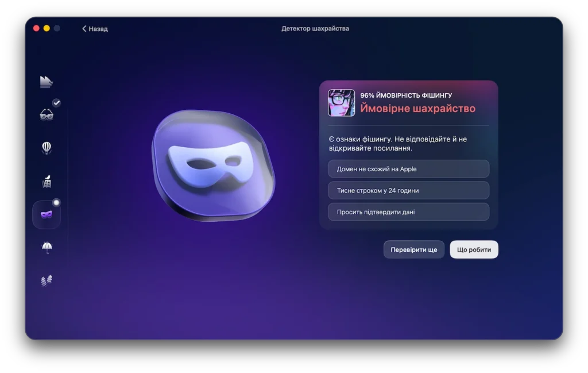
Task: Open the leaves sidebar module icon
Action: (x=47, y=280)
